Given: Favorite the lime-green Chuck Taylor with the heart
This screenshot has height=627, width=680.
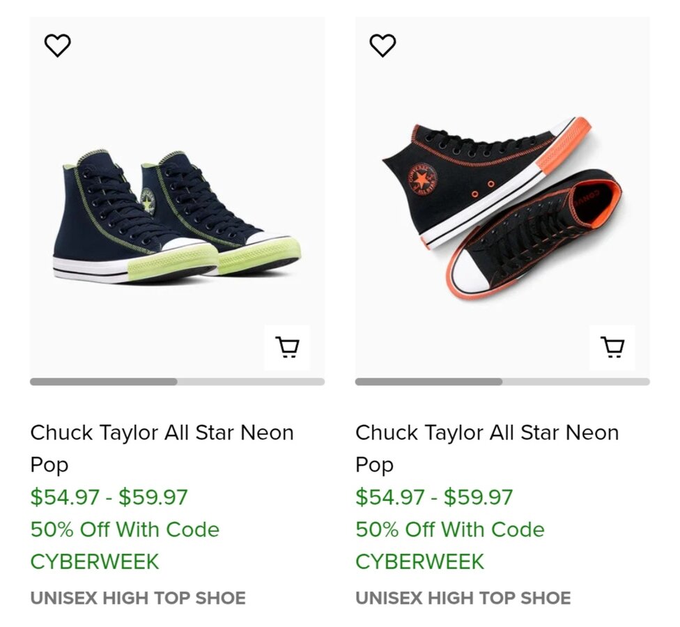Looking at the screenshot, I should tap(58, 46).
